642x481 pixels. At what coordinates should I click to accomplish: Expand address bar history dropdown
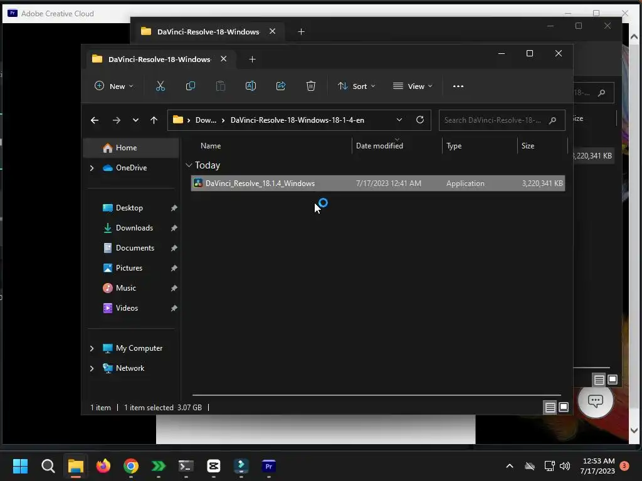click(x=399, y=120)
